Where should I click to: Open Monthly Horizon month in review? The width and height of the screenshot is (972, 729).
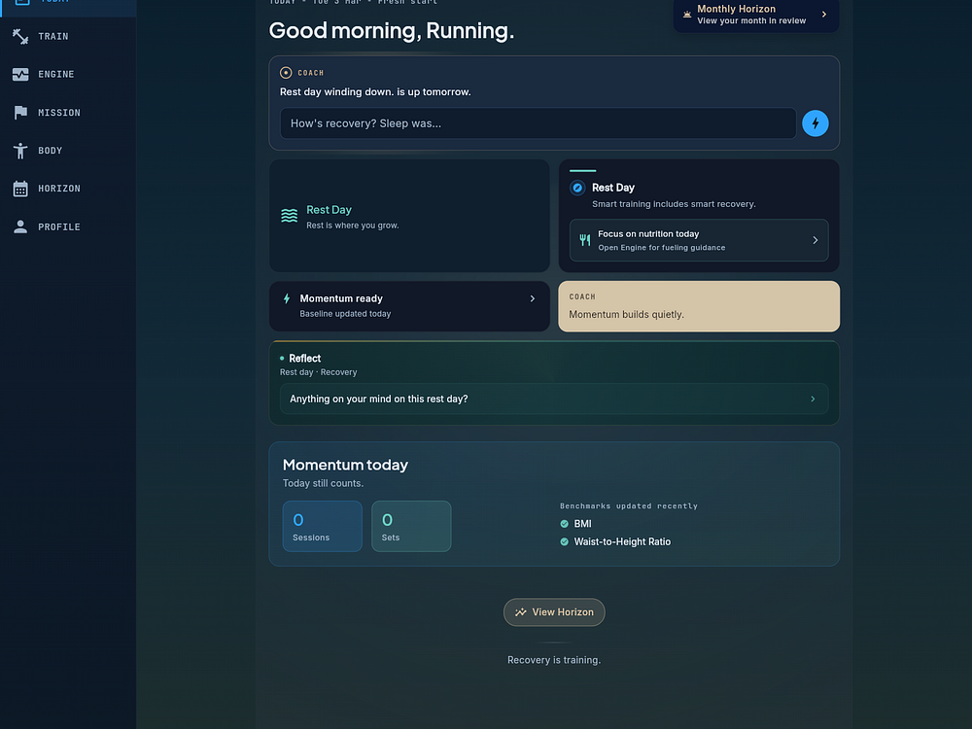tap(756, 15)
